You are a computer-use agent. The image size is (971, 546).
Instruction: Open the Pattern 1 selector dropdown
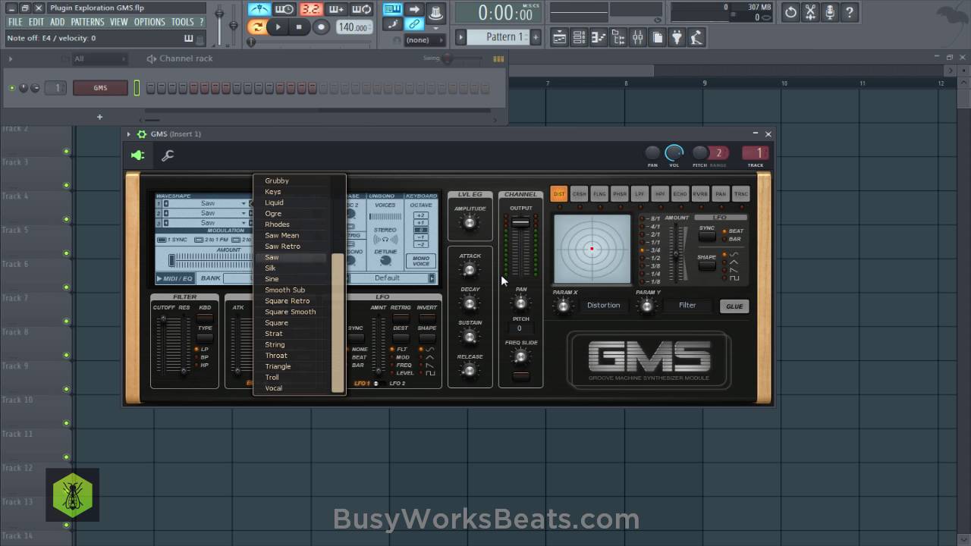498,37
